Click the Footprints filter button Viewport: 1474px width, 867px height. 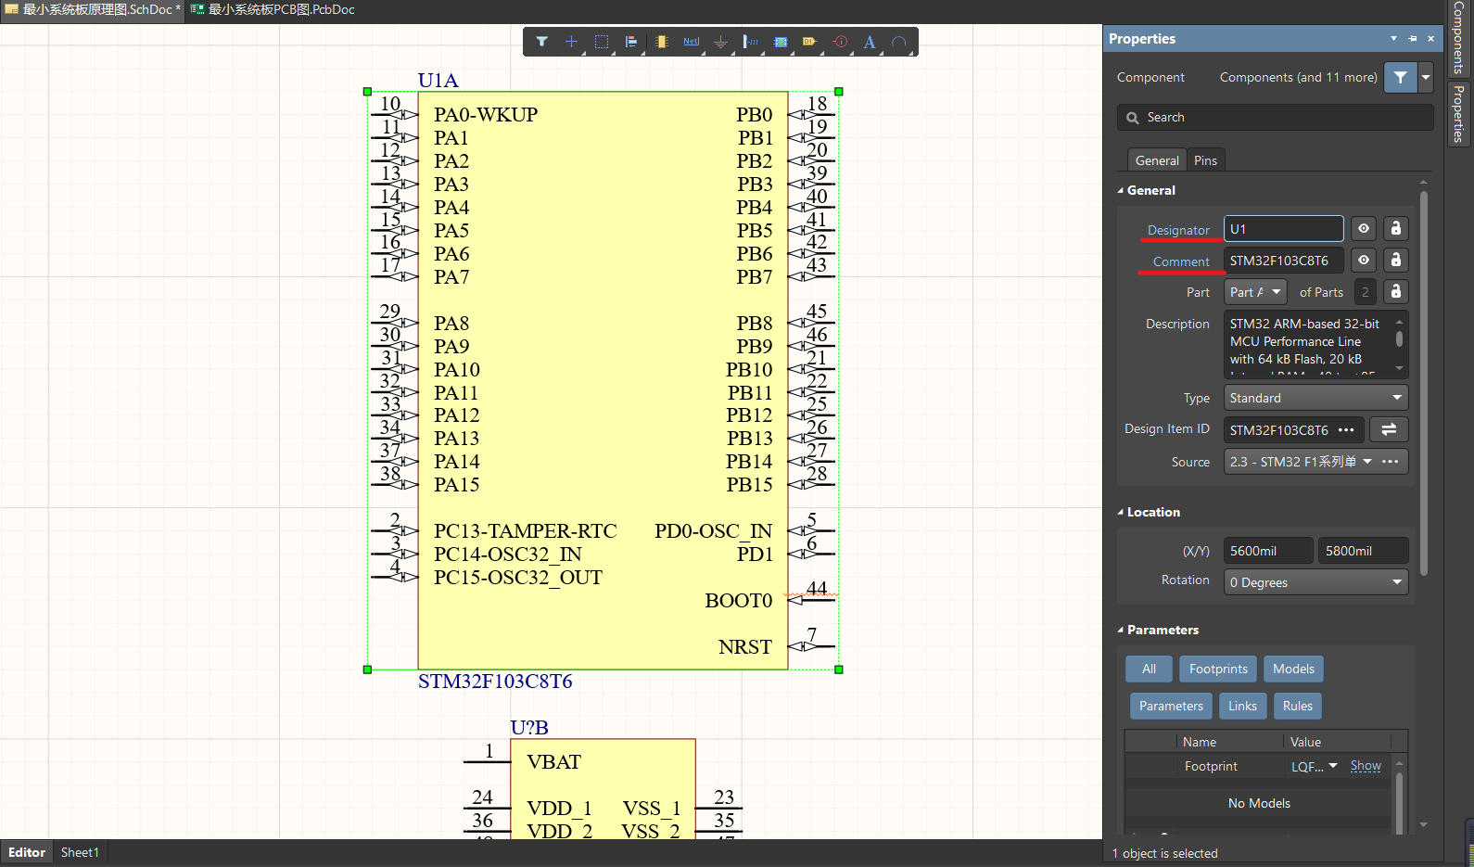tap(1218, 669)
